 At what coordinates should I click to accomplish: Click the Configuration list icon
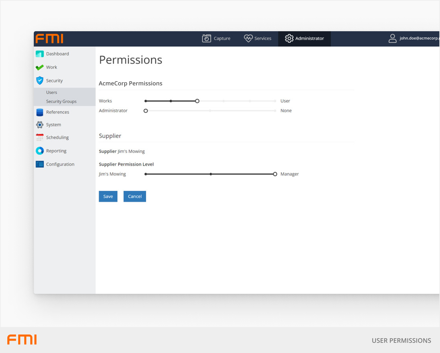click(40, 164)
